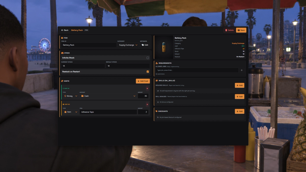Click the battery item thumbnail image
The width and height of the screenshot is (306, 172).
164,47
